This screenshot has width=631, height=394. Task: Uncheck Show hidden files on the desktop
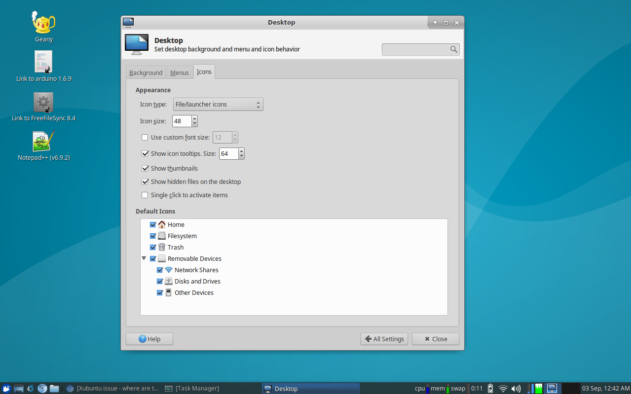coord(145,181)
